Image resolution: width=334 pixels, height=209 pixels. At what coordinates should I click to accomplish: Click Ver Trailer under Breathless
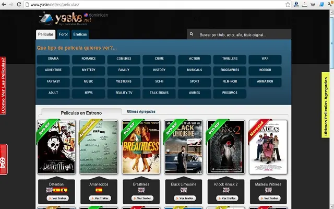(x=142, y=198)
